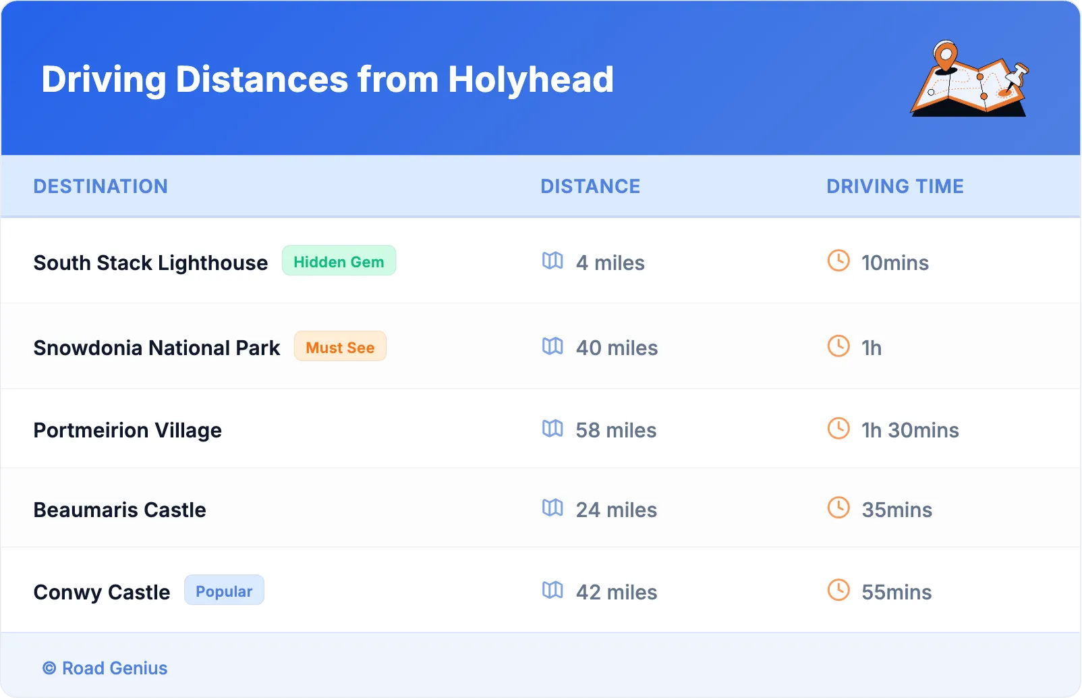Click the DESTINATION column header
This screenshot has width=1082, height=698.
[101, 186]
